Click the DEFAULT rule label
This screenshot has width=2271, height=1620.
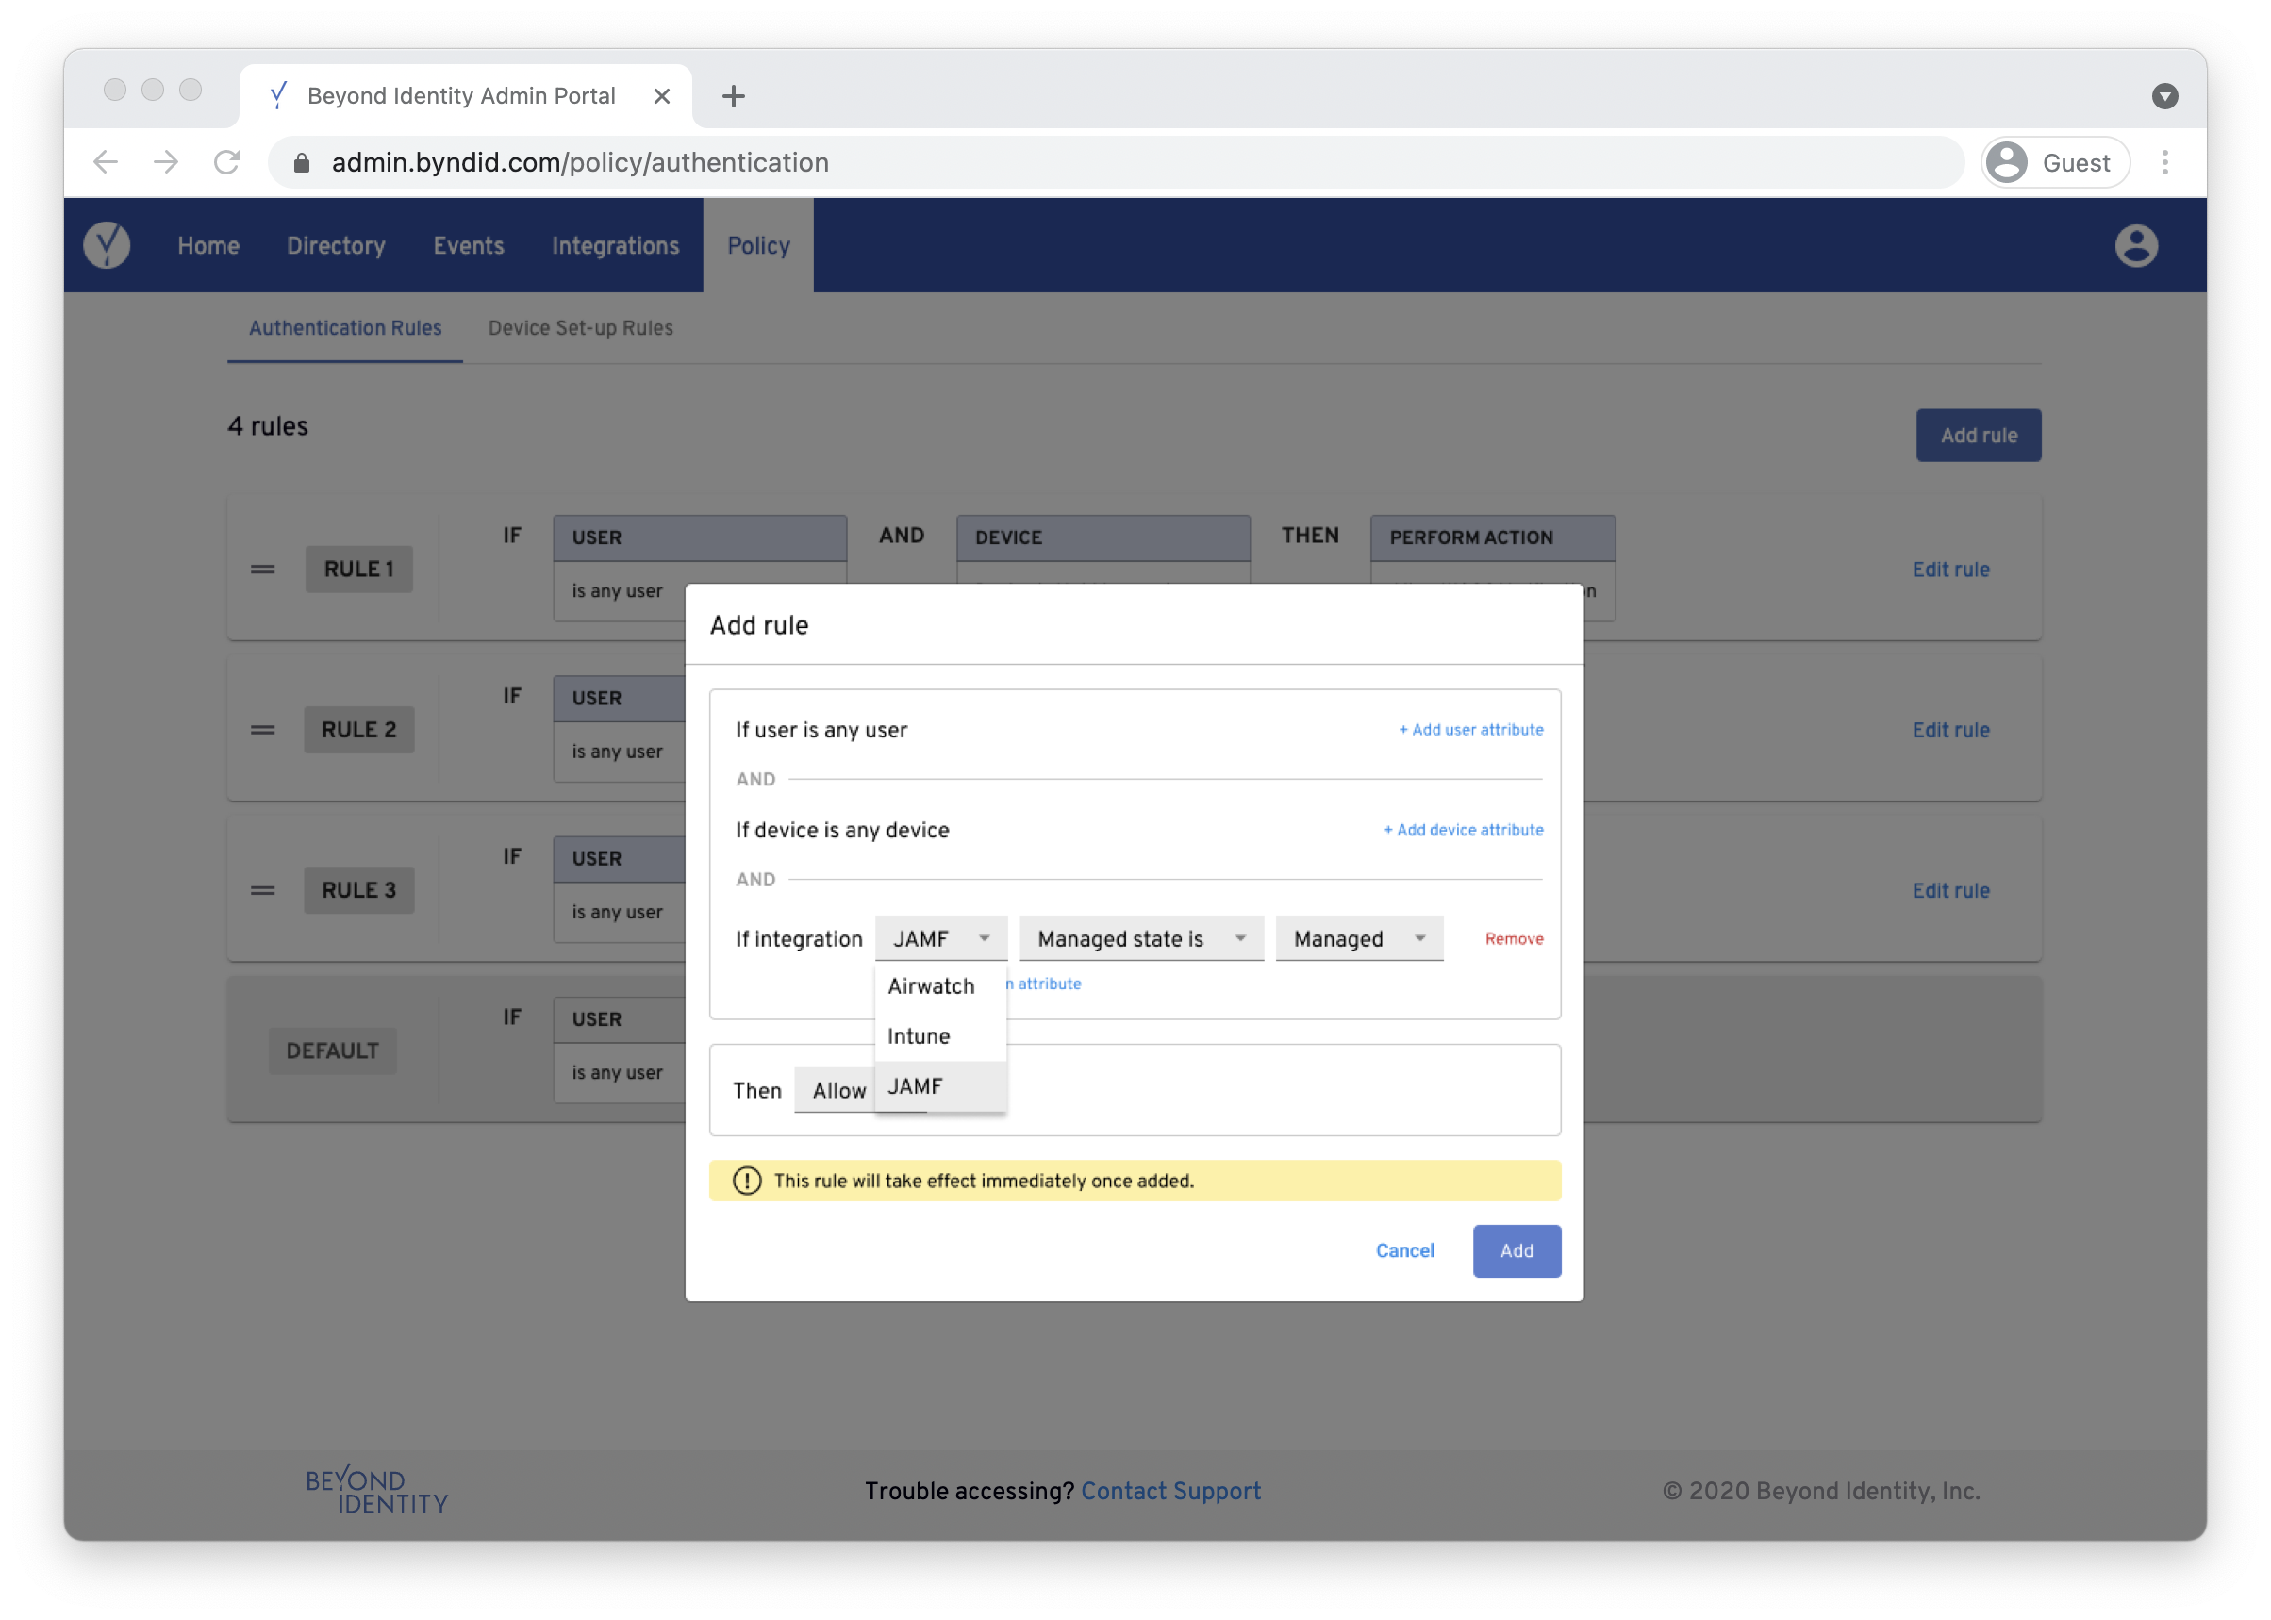(x=332, y=1050)
